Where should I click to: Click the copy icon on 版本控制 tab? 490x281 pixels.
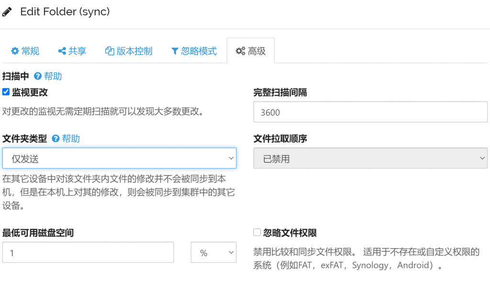110,51
